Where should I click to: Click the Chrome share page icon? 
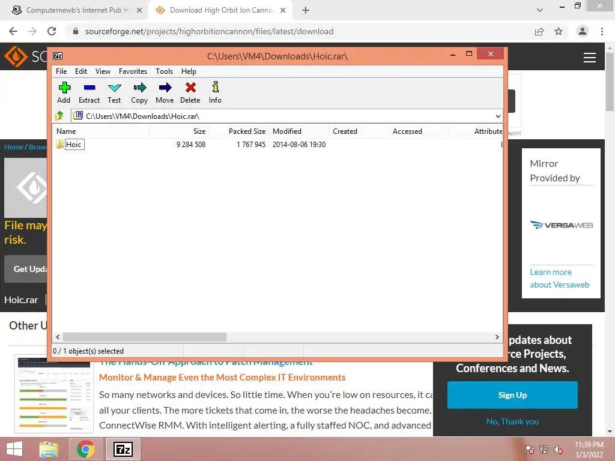[539, 31]
